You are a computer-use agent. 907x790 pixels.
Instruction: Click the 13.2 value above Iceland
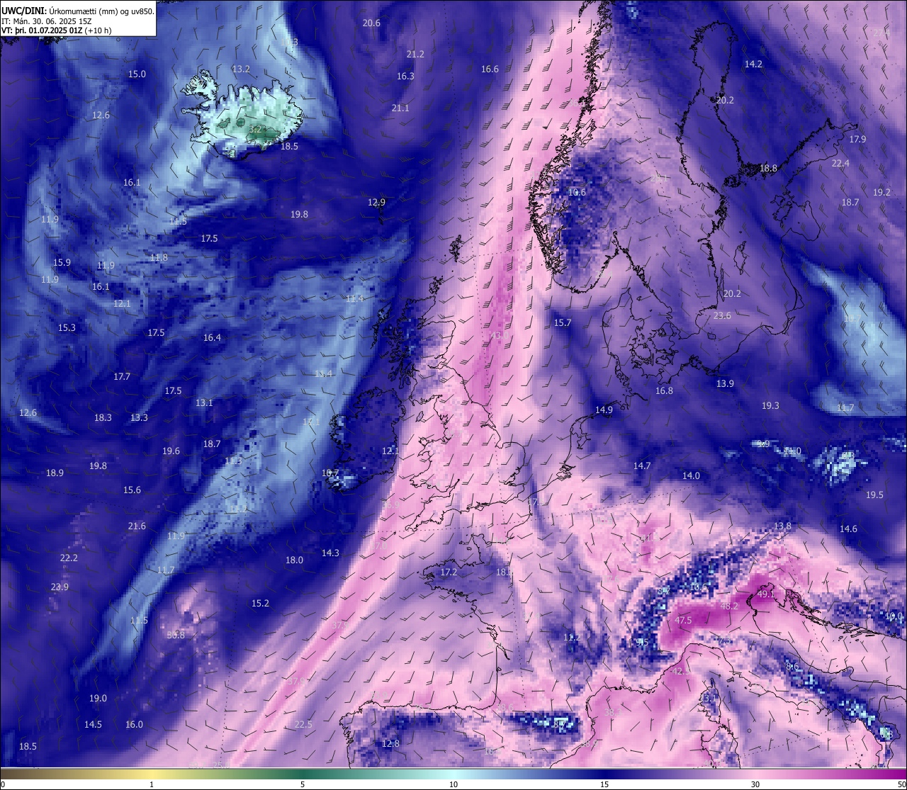coord(241,69)
